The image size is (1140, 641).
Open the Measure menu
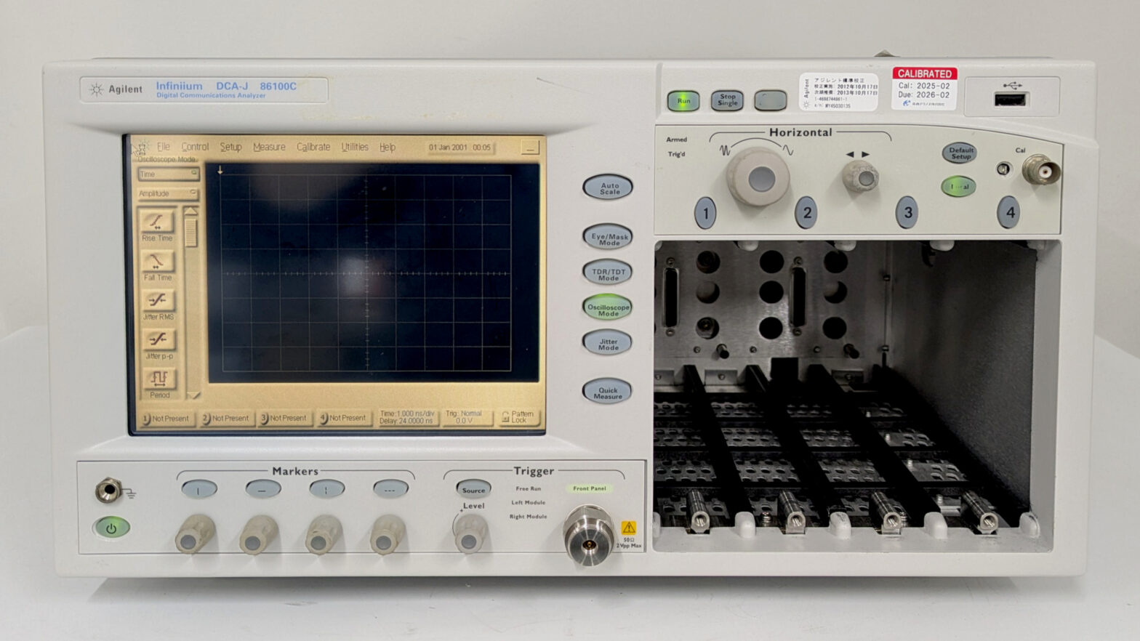269,147
